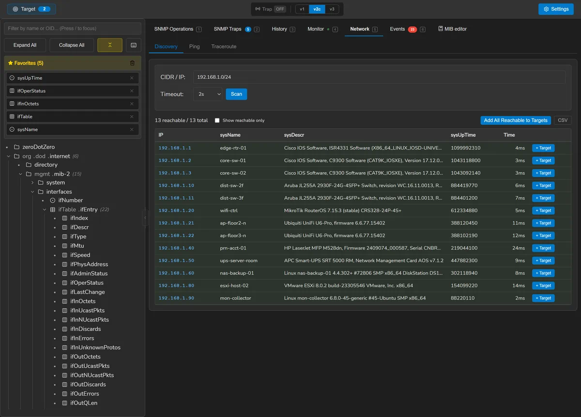The height and width of the screenshot is (417, 581).
Task: Click the collapse-to-selection chevrons button
Action: pos(110,45)
